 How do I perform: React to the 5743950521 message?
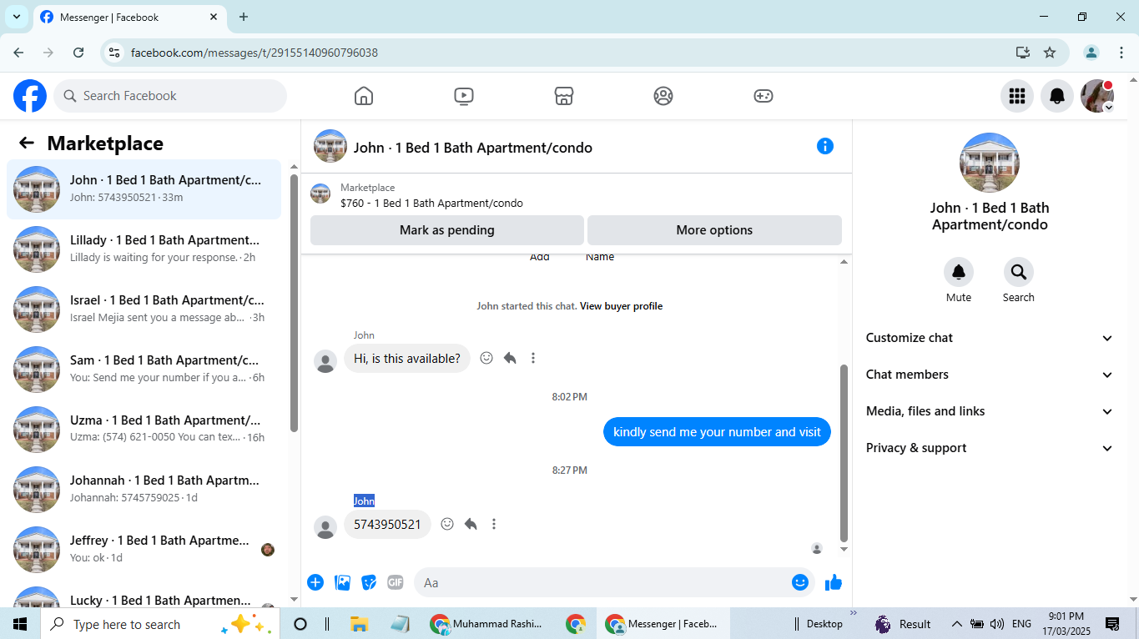tap(447, 524)
